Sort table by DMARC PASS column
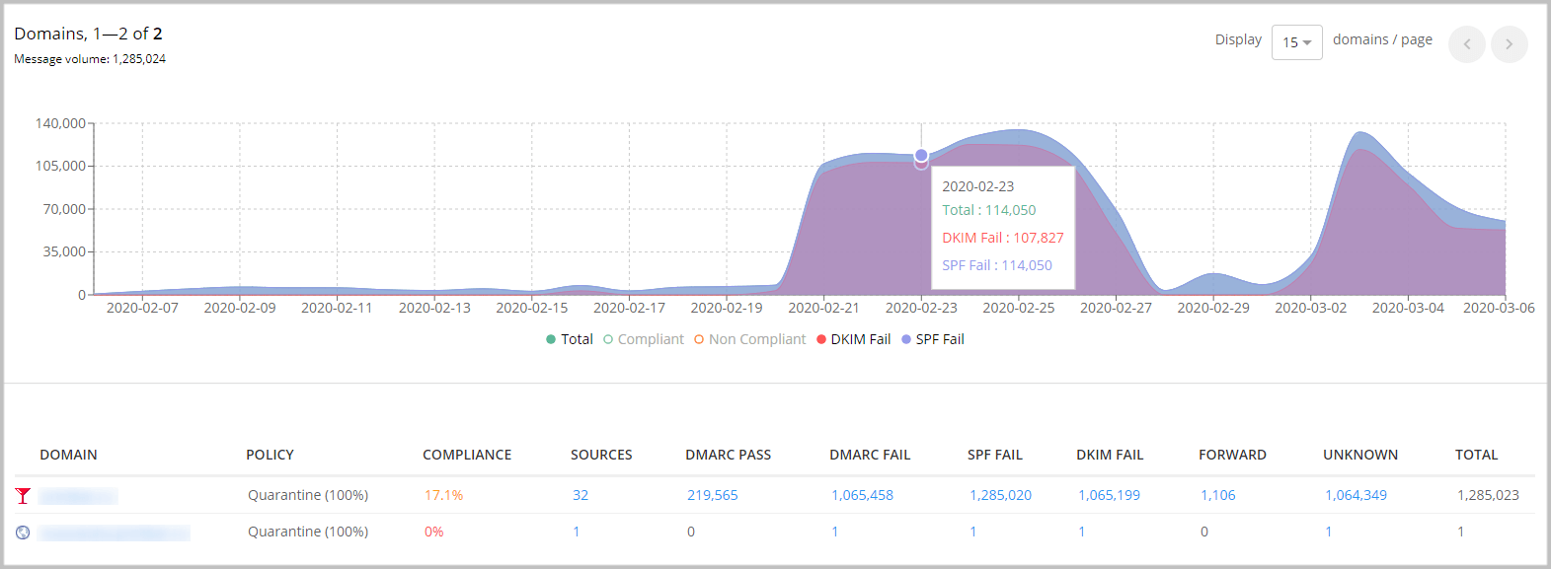 728,455
